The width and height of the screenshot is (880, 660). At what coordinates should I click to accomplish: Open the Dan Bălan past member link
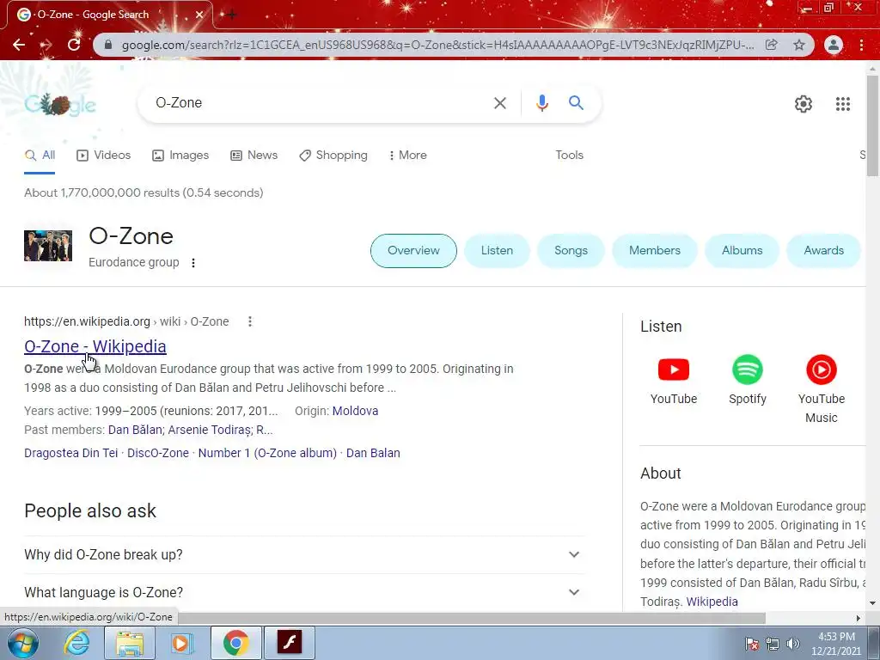(x=135, y=430)
